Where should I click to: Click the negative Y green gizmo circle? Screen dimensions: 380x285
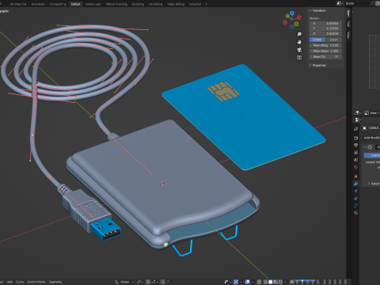[x=297, y=24]
